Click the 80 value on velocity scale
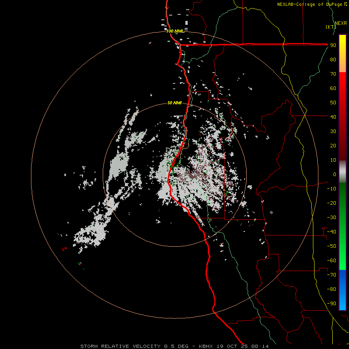Viewport: 349px width, 349px height. [x=333, y=60]
